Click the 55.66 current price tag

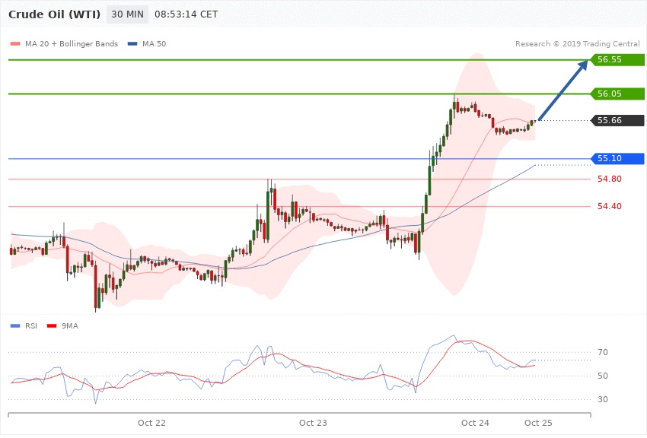(x=618, y=120)
